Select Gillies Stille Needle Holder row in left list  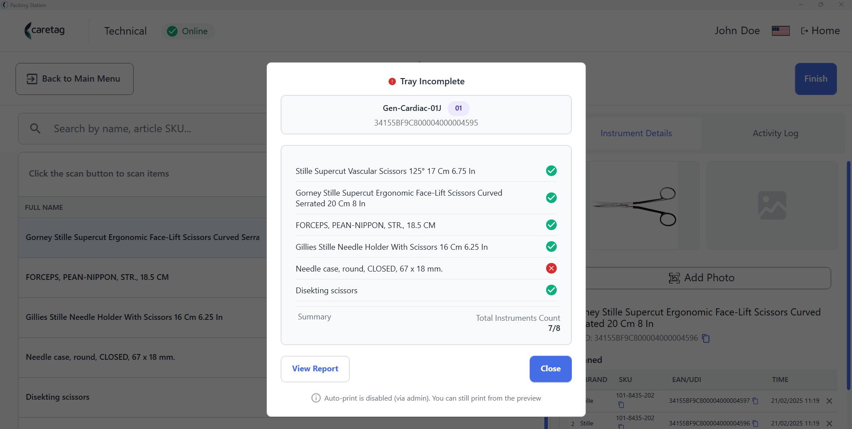(143, 318)
